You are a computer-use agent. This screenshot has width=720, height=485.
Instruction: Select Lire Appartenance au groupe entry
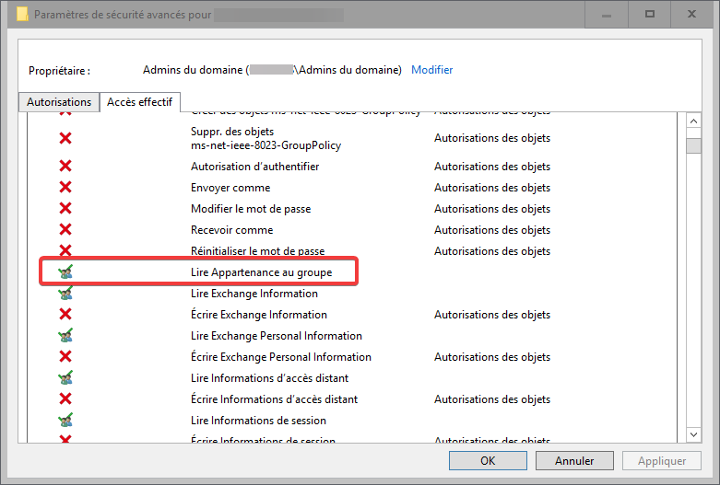click(x=352, y=271)
